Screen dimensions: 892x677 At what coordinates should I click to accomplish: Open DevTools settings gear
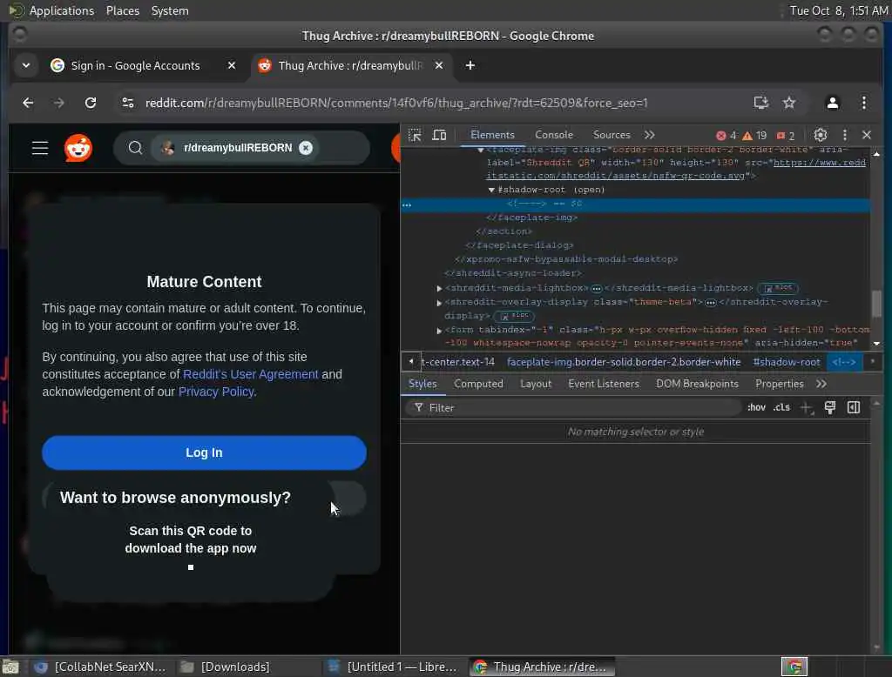pos(820,135)
